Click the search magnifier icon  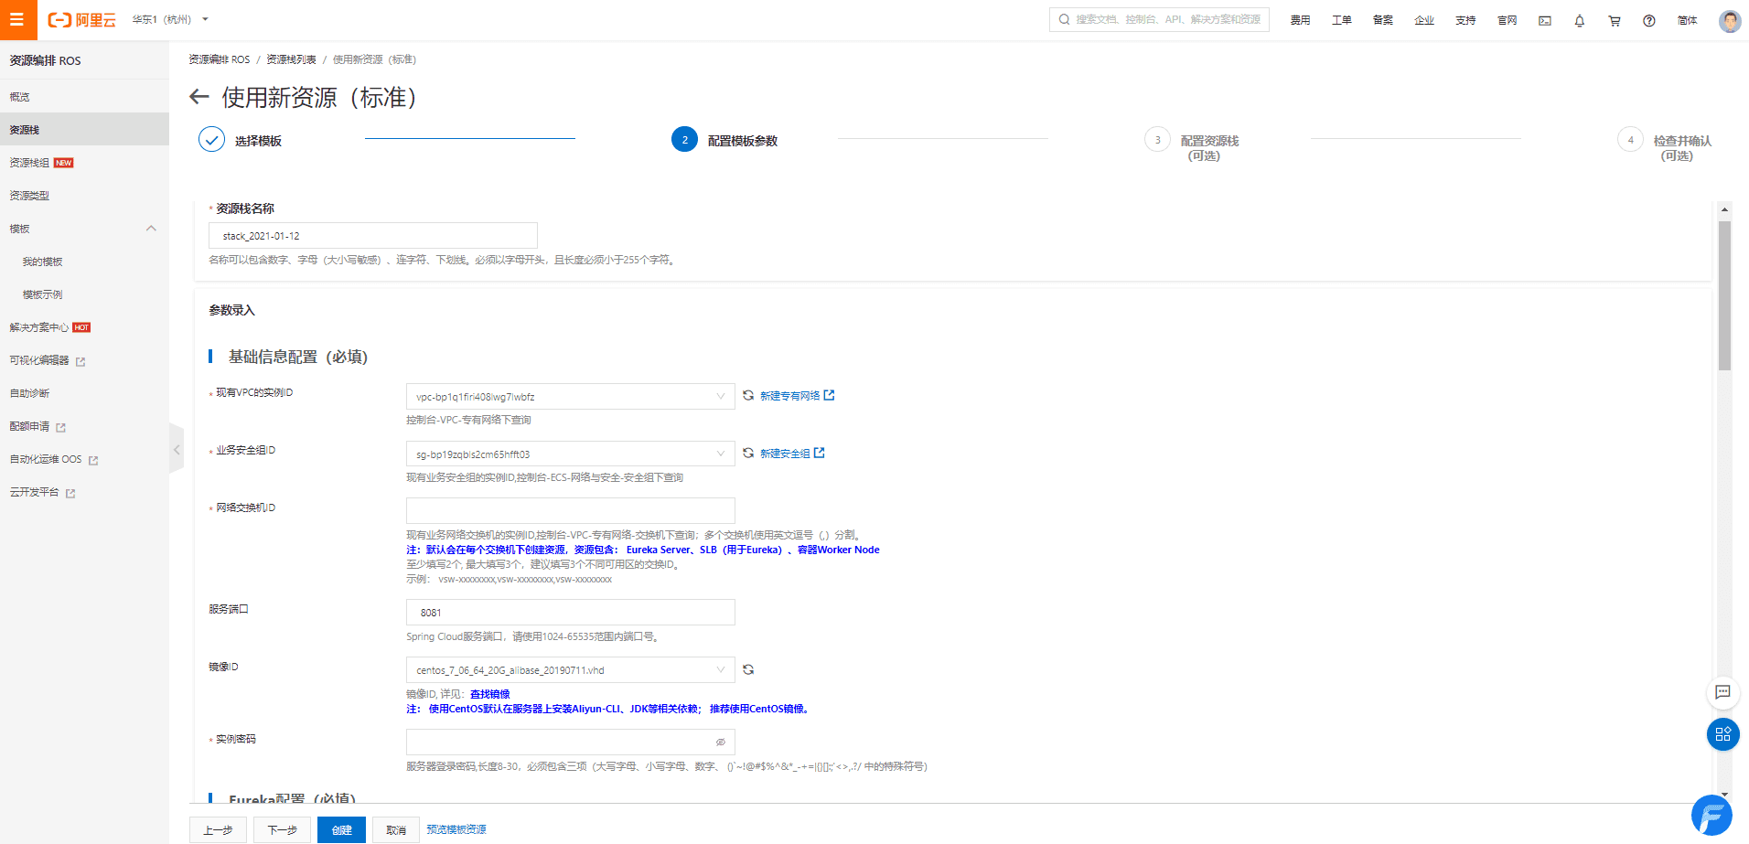pos(1064,19)
